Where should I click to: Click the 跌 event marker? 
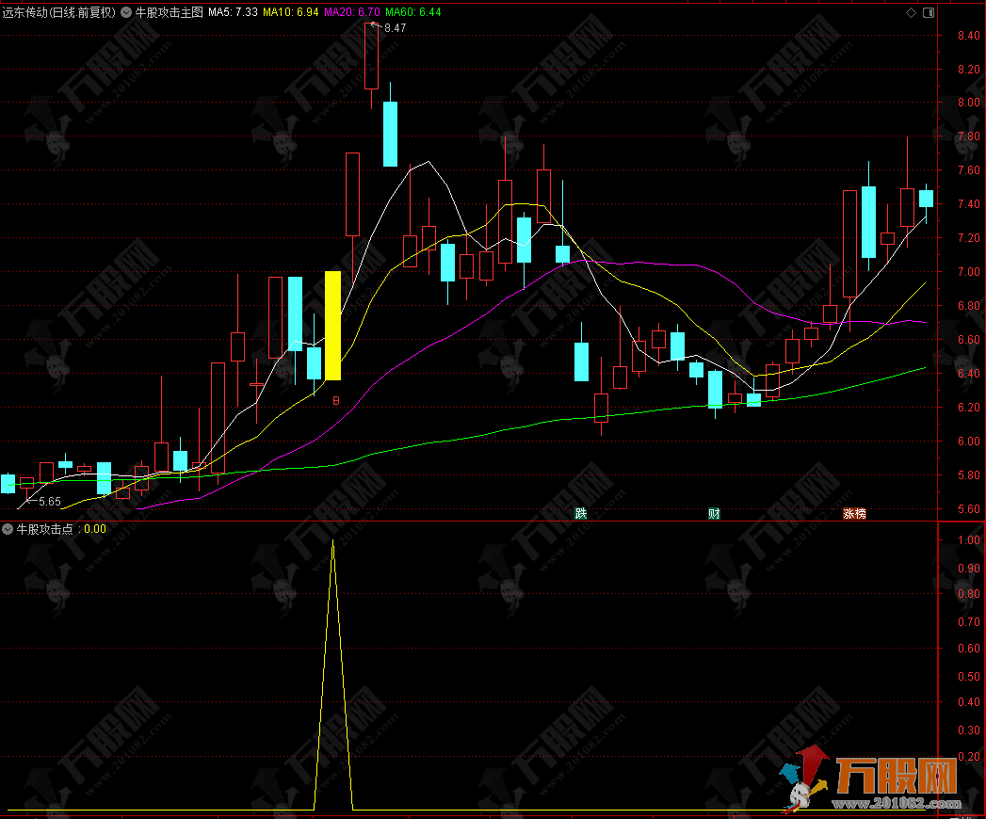pyautogui.click(x=581, y=514)
